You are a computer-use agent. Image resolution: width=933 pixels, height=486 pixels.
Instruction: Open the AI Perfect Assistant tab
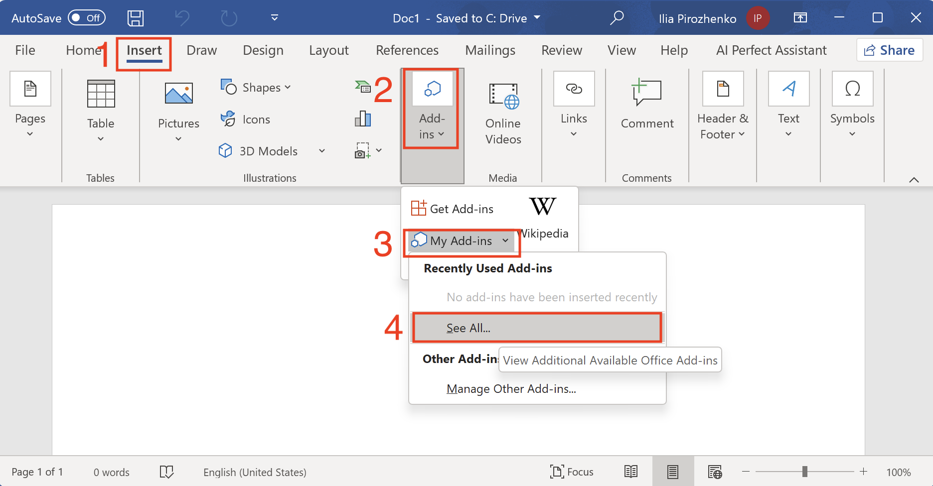tap(771, 50)
